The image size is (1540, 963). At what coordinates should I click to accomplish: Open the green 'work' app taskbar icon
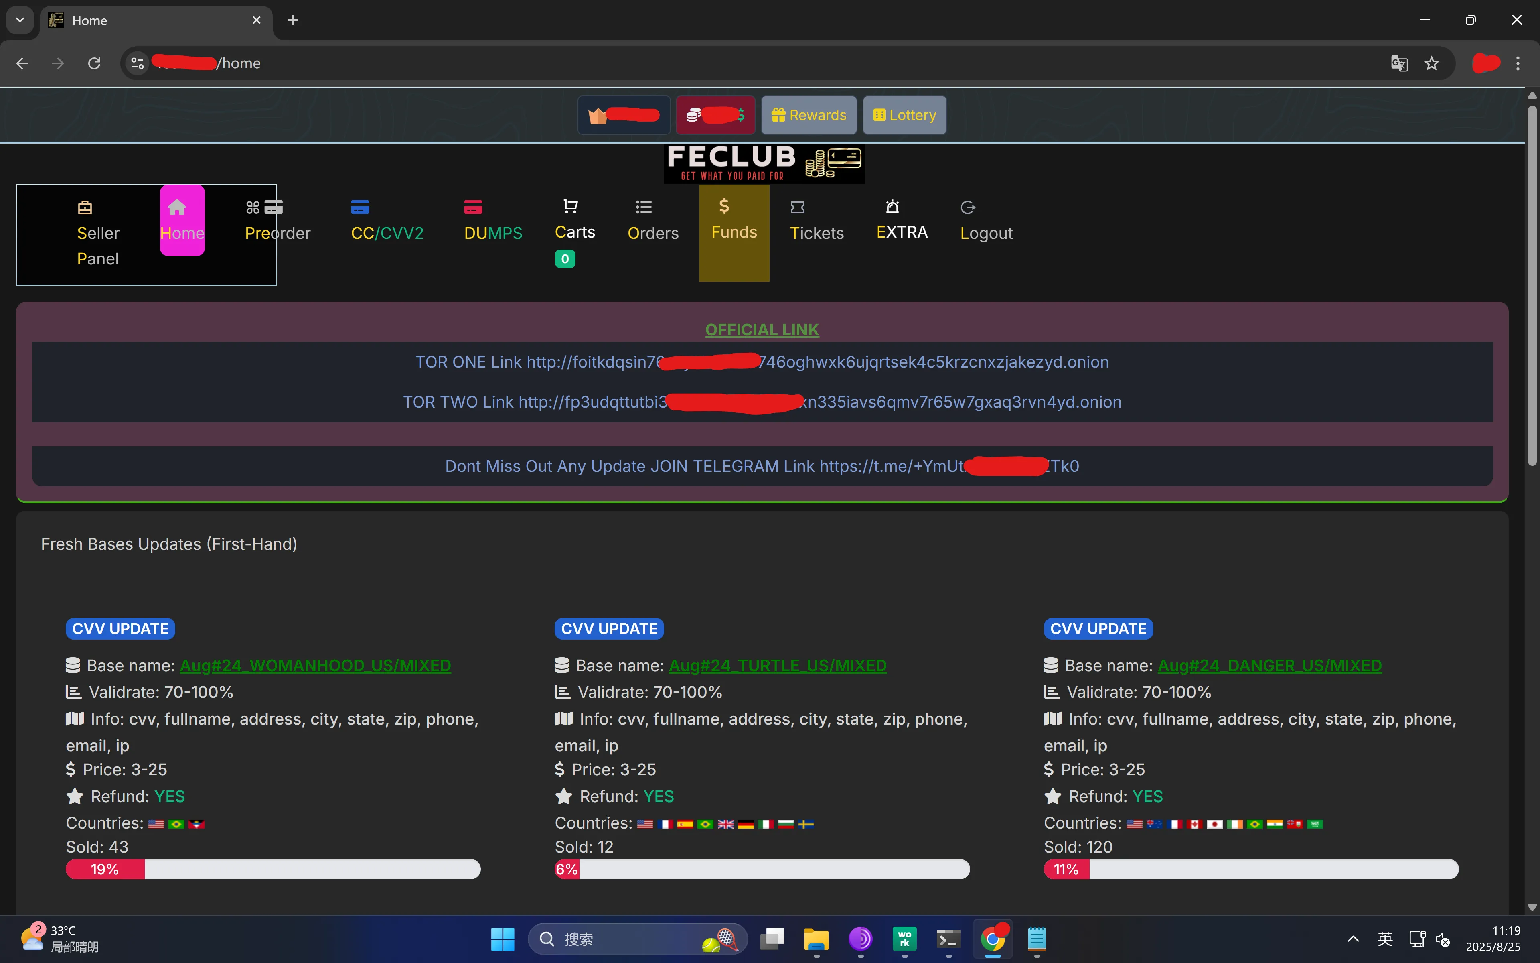click(x=904, y=939)
